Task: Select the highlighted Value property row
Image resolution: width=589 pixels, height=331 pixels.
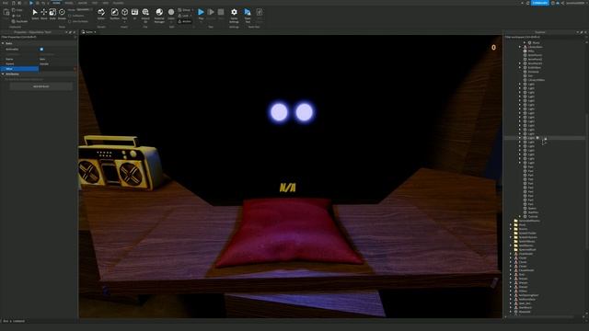Action: click(x=39, y=69)
